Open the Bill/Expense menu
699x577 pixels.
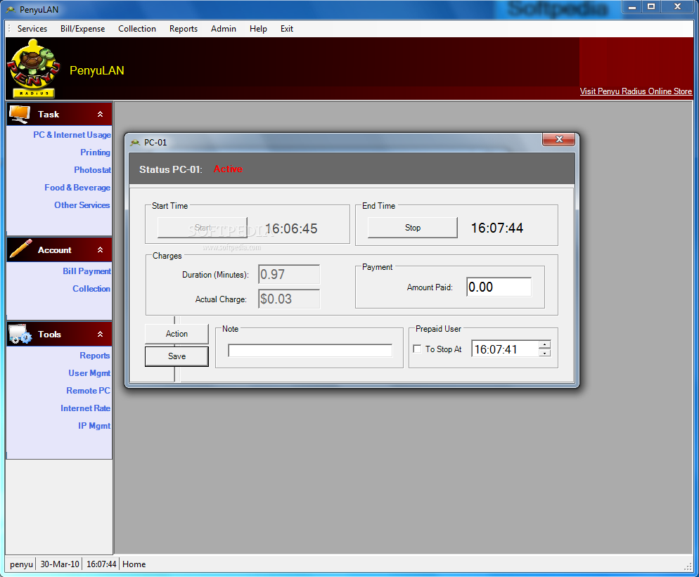(x=82, y=29)
